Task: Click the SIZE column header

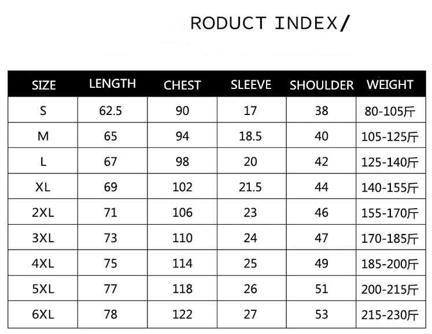Action: click(43, 85)
